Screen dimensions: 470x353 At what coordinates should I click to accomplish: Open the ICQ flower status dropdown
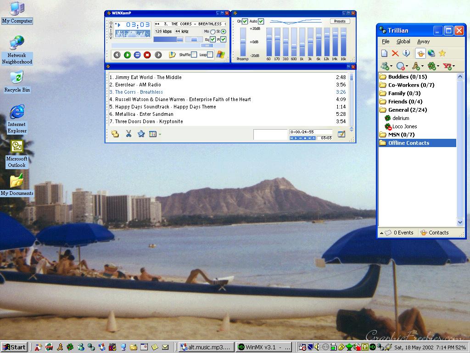[433, 66]
